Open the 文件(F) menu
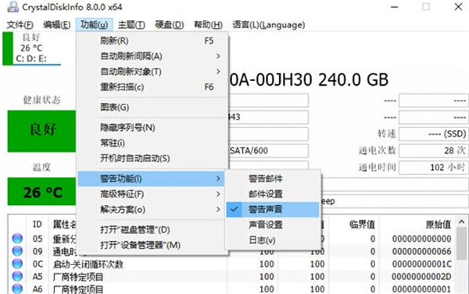Screen dimensions: 469x294 pos(20,25)
